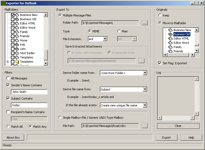Uncheck the Business New mailfolder checkbox
Image resolution: width=205 pixels, height=150 pixels.
pos(13,15)
